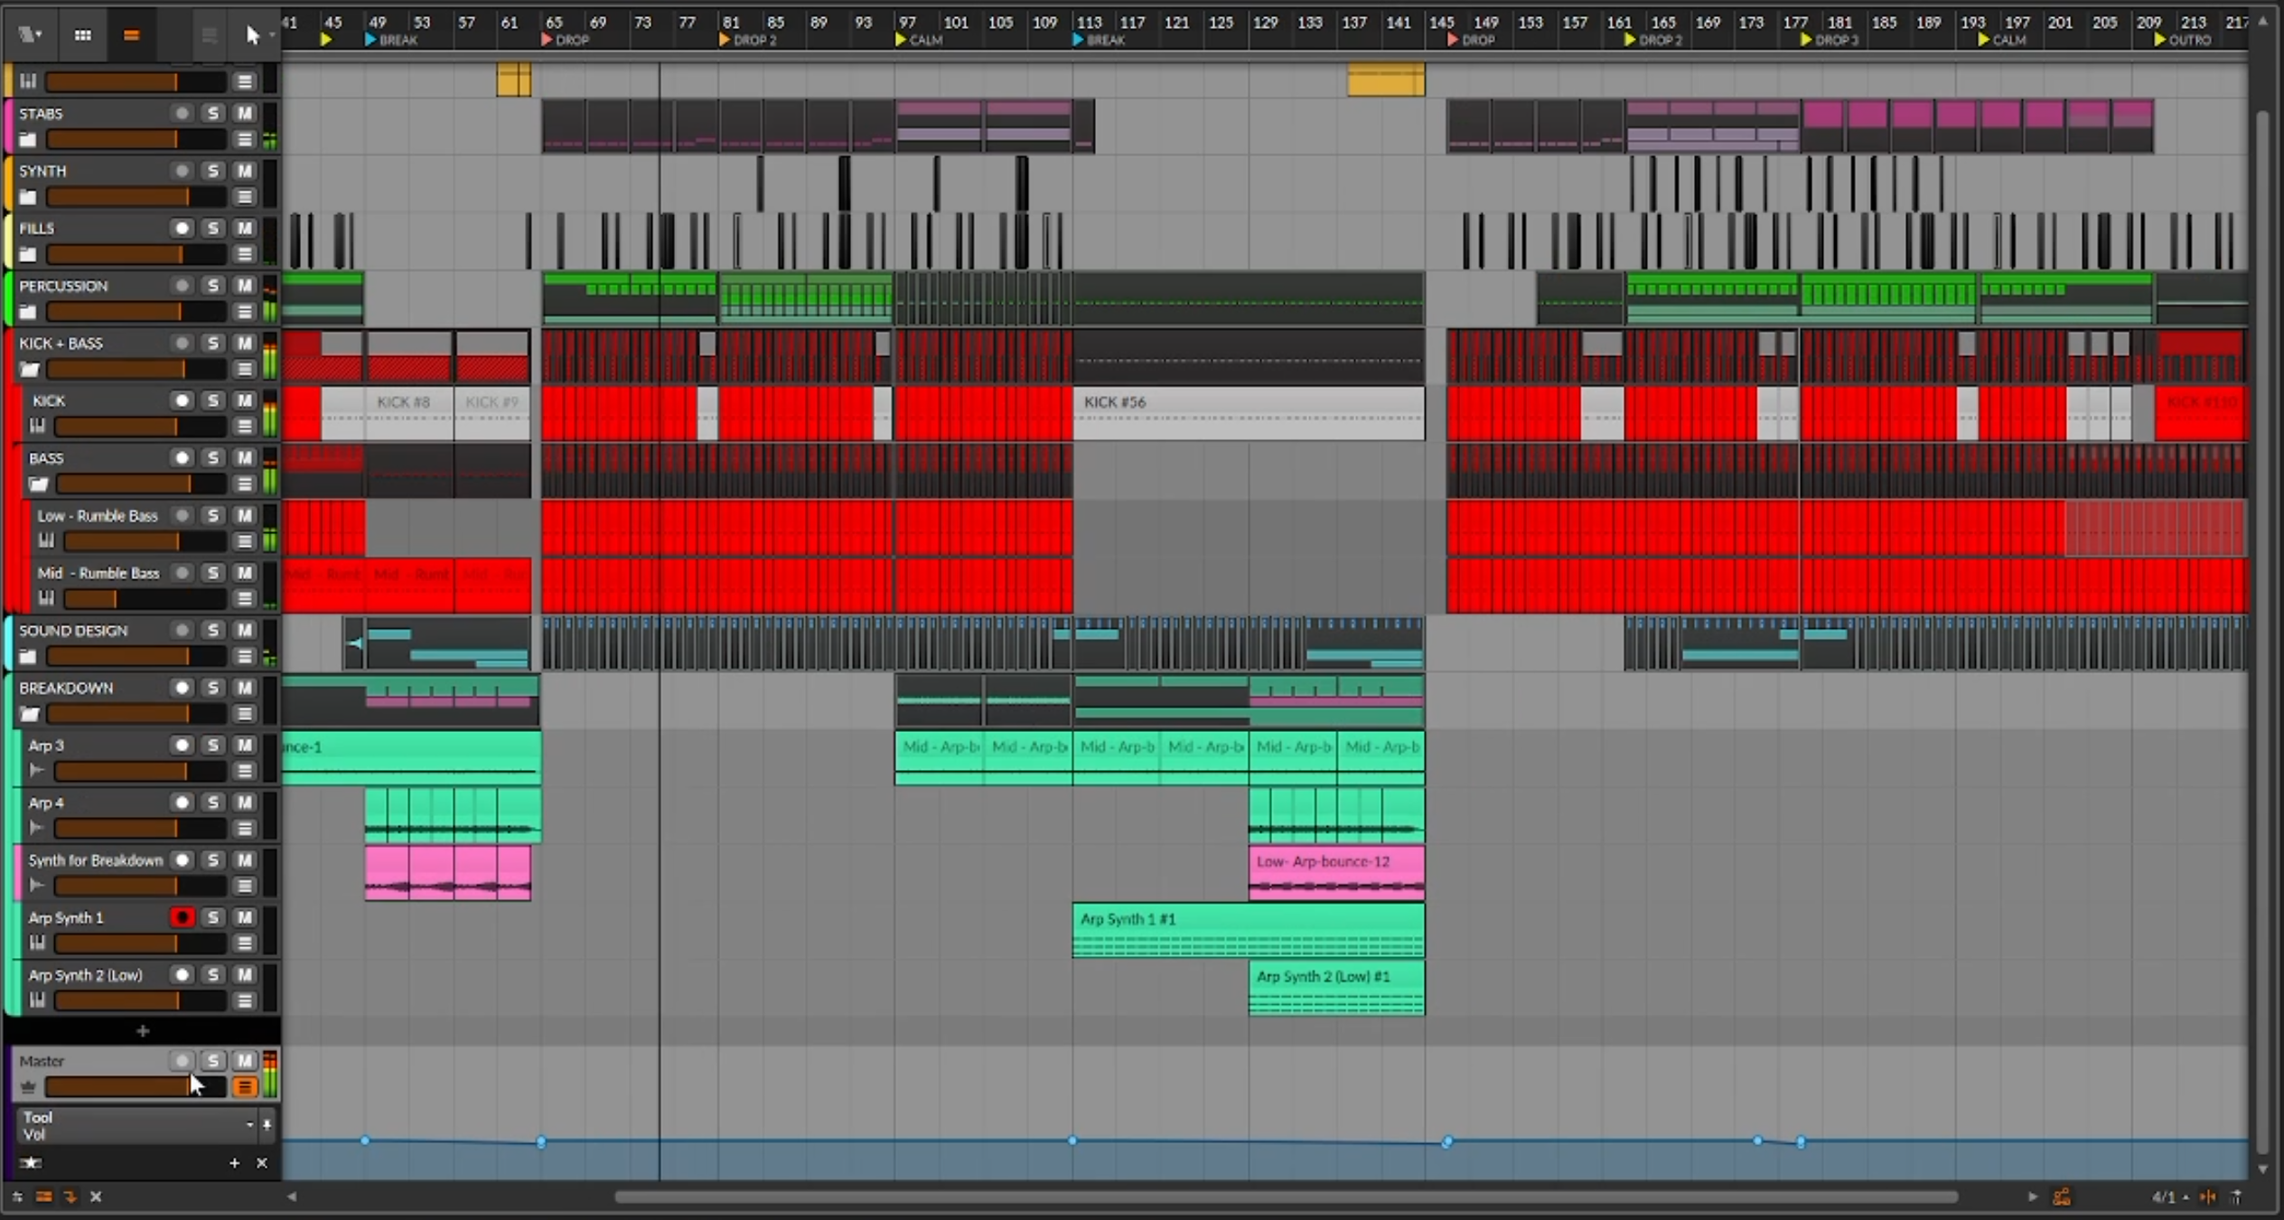The image size is (2284, 1220).
Task: Collapse the BASS group folder
Action: tap(38, 483)
